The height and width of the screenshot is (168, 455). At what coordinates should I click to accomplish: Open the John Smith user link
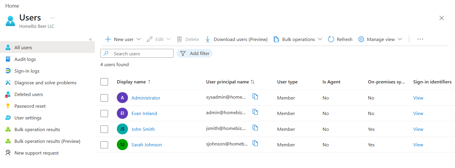point(143,129)
